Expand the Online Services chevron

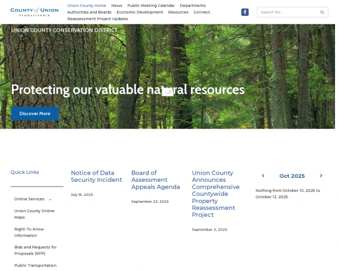click(x=50, y=199)
